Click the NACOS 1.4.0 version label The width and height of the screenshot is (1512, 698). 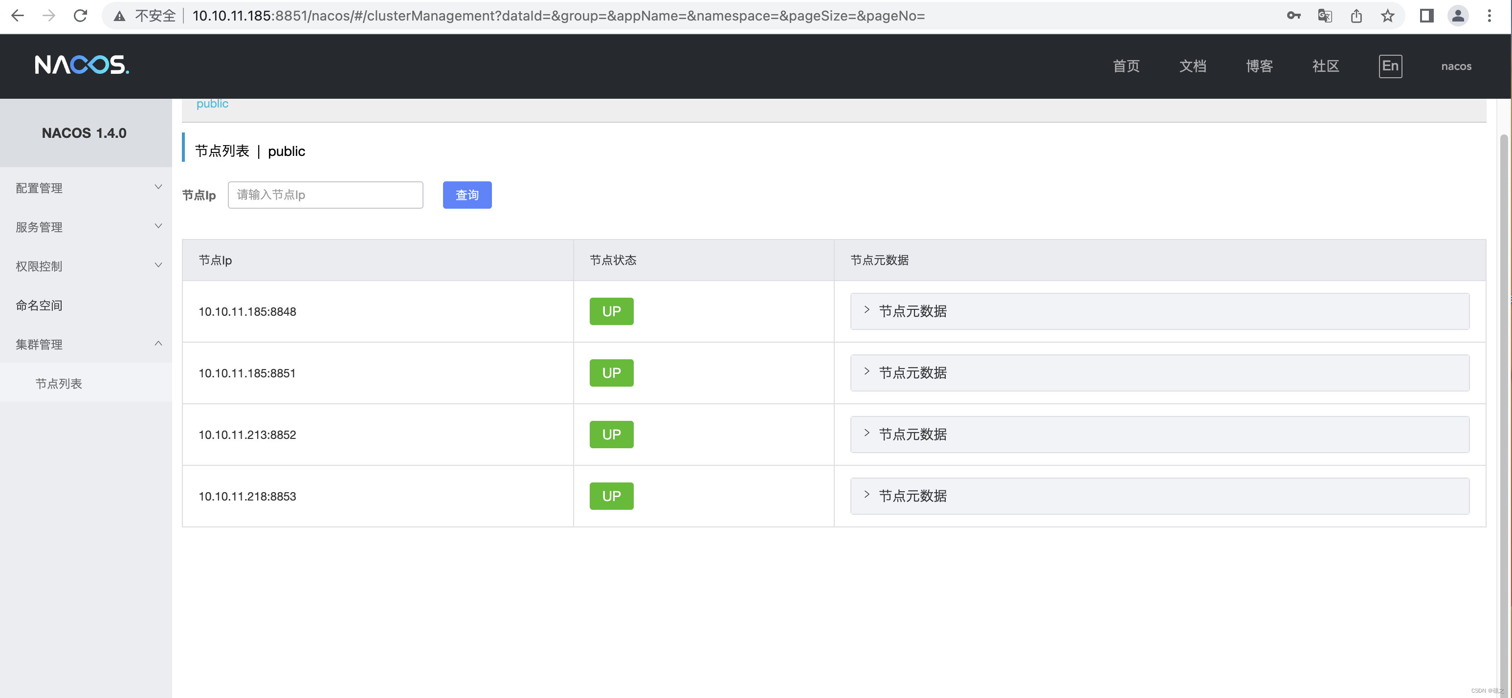pos(84,133)
